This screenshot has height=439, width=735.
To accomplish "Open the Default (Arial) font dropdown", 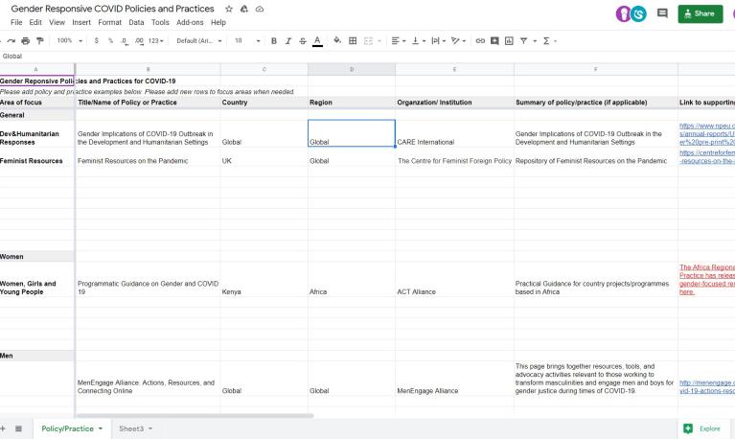I will (x=198, y=41).
